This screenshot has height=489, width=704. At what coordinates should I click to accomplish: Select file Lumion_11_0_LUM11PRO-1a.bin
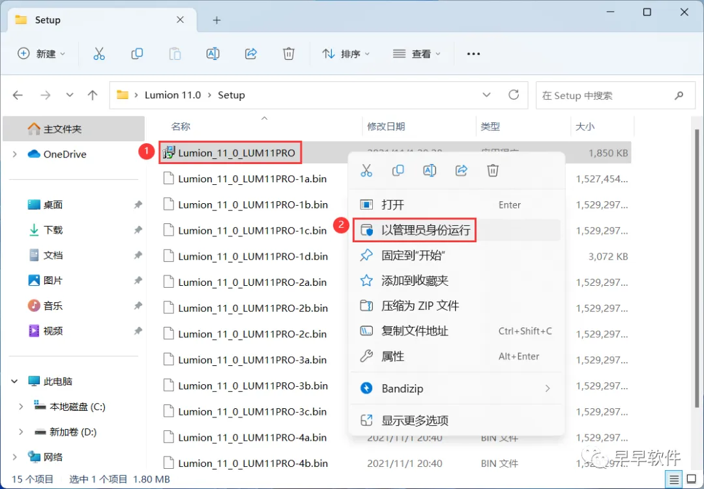[252, 179]
